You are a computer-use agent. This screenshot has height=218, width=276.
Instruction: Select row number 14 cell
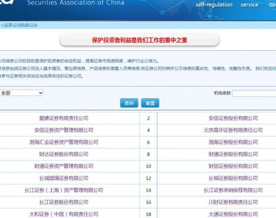pyautogui.click(x=148, y=190)
